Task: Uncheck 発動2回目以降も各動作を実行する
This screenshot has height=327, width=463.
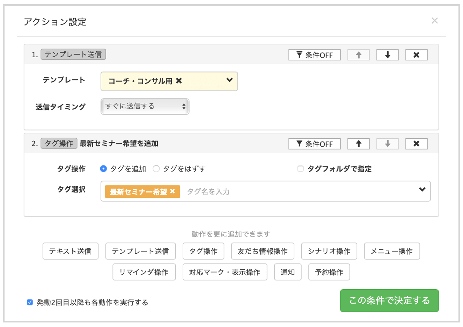Action: [30, 302]
